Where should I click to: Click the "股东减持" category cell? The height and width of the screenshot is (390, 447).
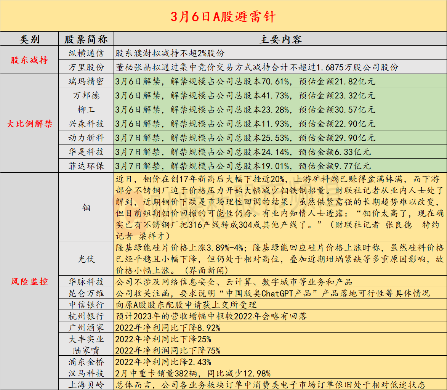click(29, 60)
